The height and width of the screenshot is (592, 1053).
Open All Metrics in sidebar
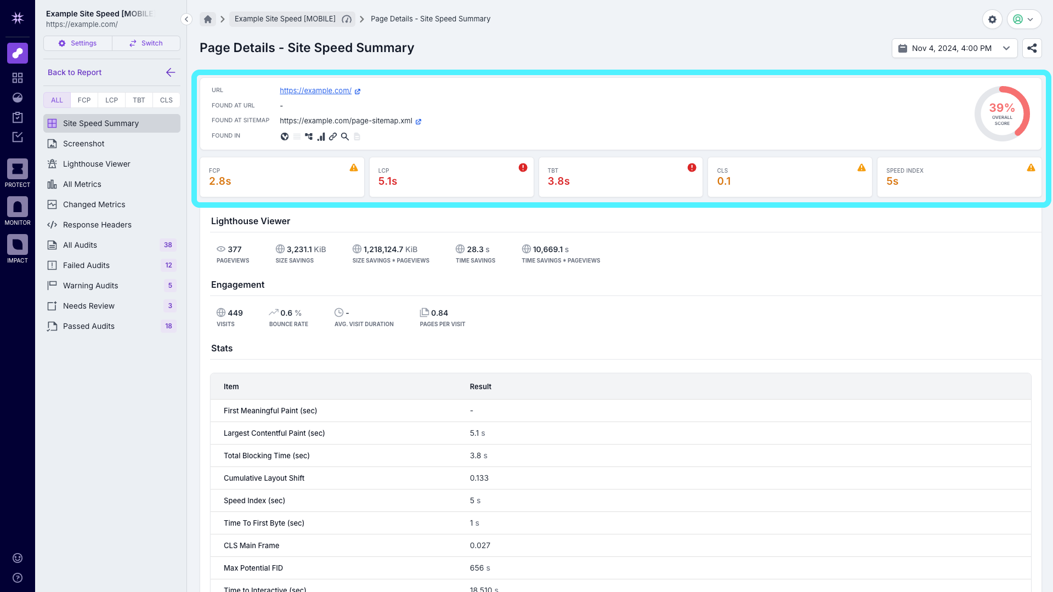(112, 184)
